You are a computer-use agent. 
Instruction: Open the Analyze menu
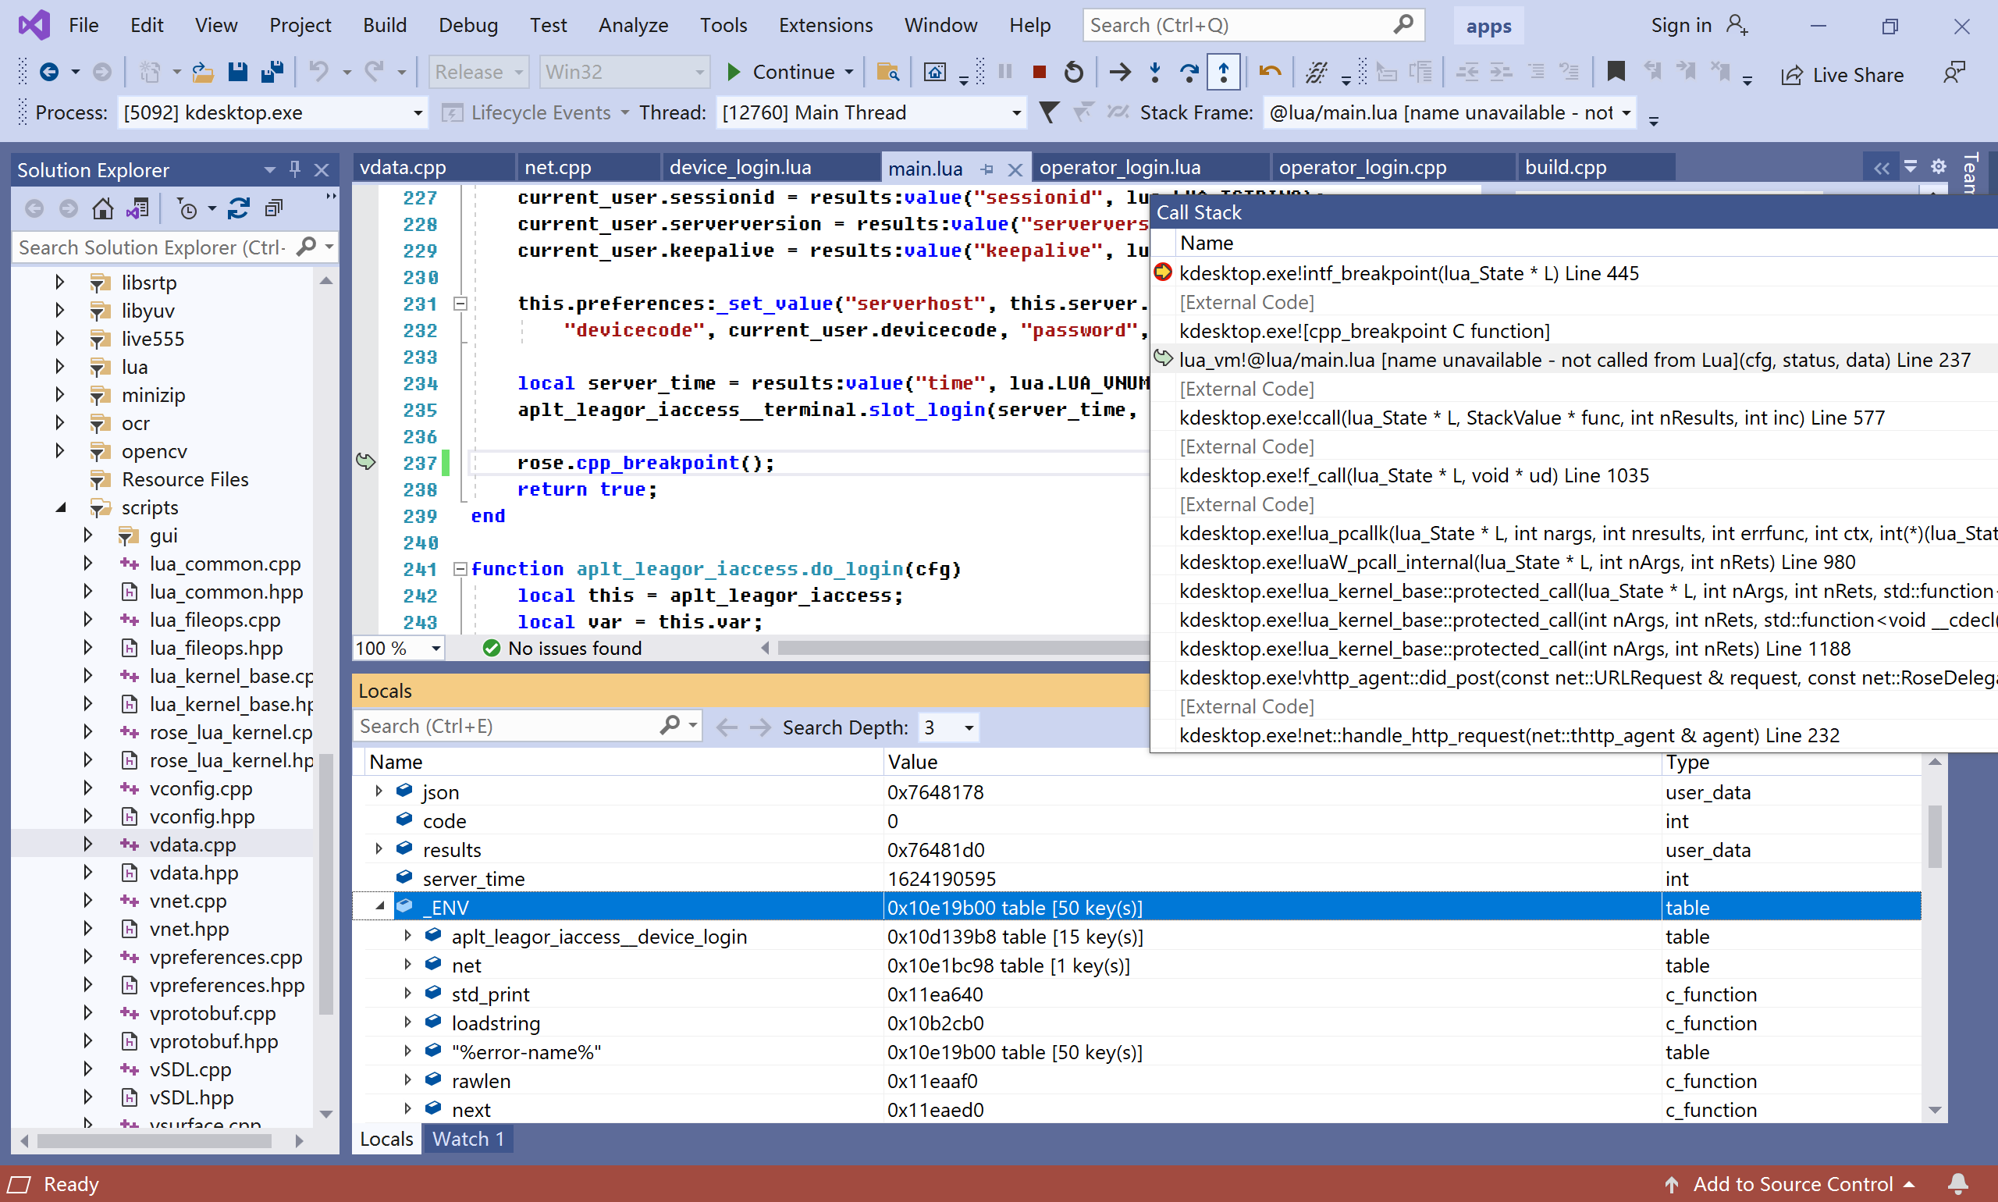pos(633,25)
